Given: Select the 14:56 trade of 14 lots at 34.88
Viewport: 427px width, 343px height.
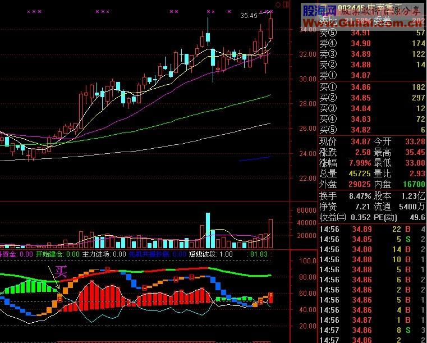Looking at the screenshot, I should click(372, 249).
